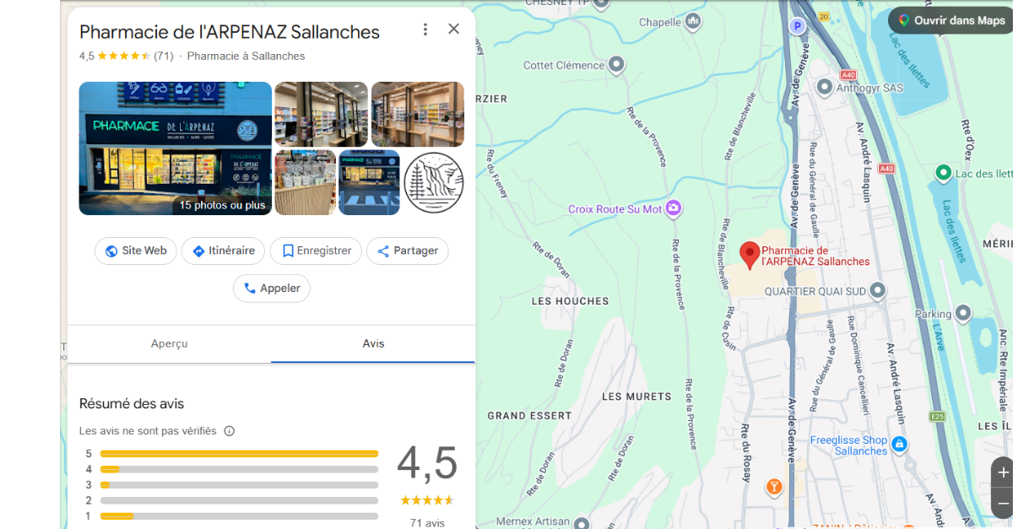Click the red Pharmacie de l'ARPENAZ map pin
The width and height of the screenshot is (1013, 529).
749,254
